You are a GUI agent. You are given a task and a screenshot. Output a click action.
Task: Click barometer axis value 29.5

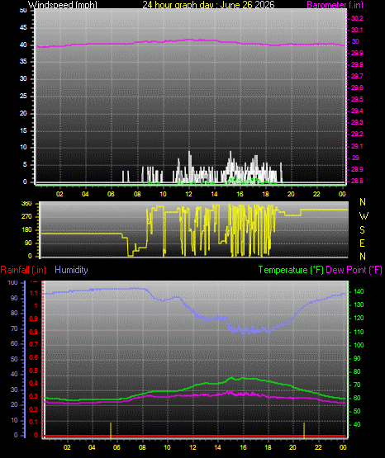pyautogui.click(x=357, y=99)
